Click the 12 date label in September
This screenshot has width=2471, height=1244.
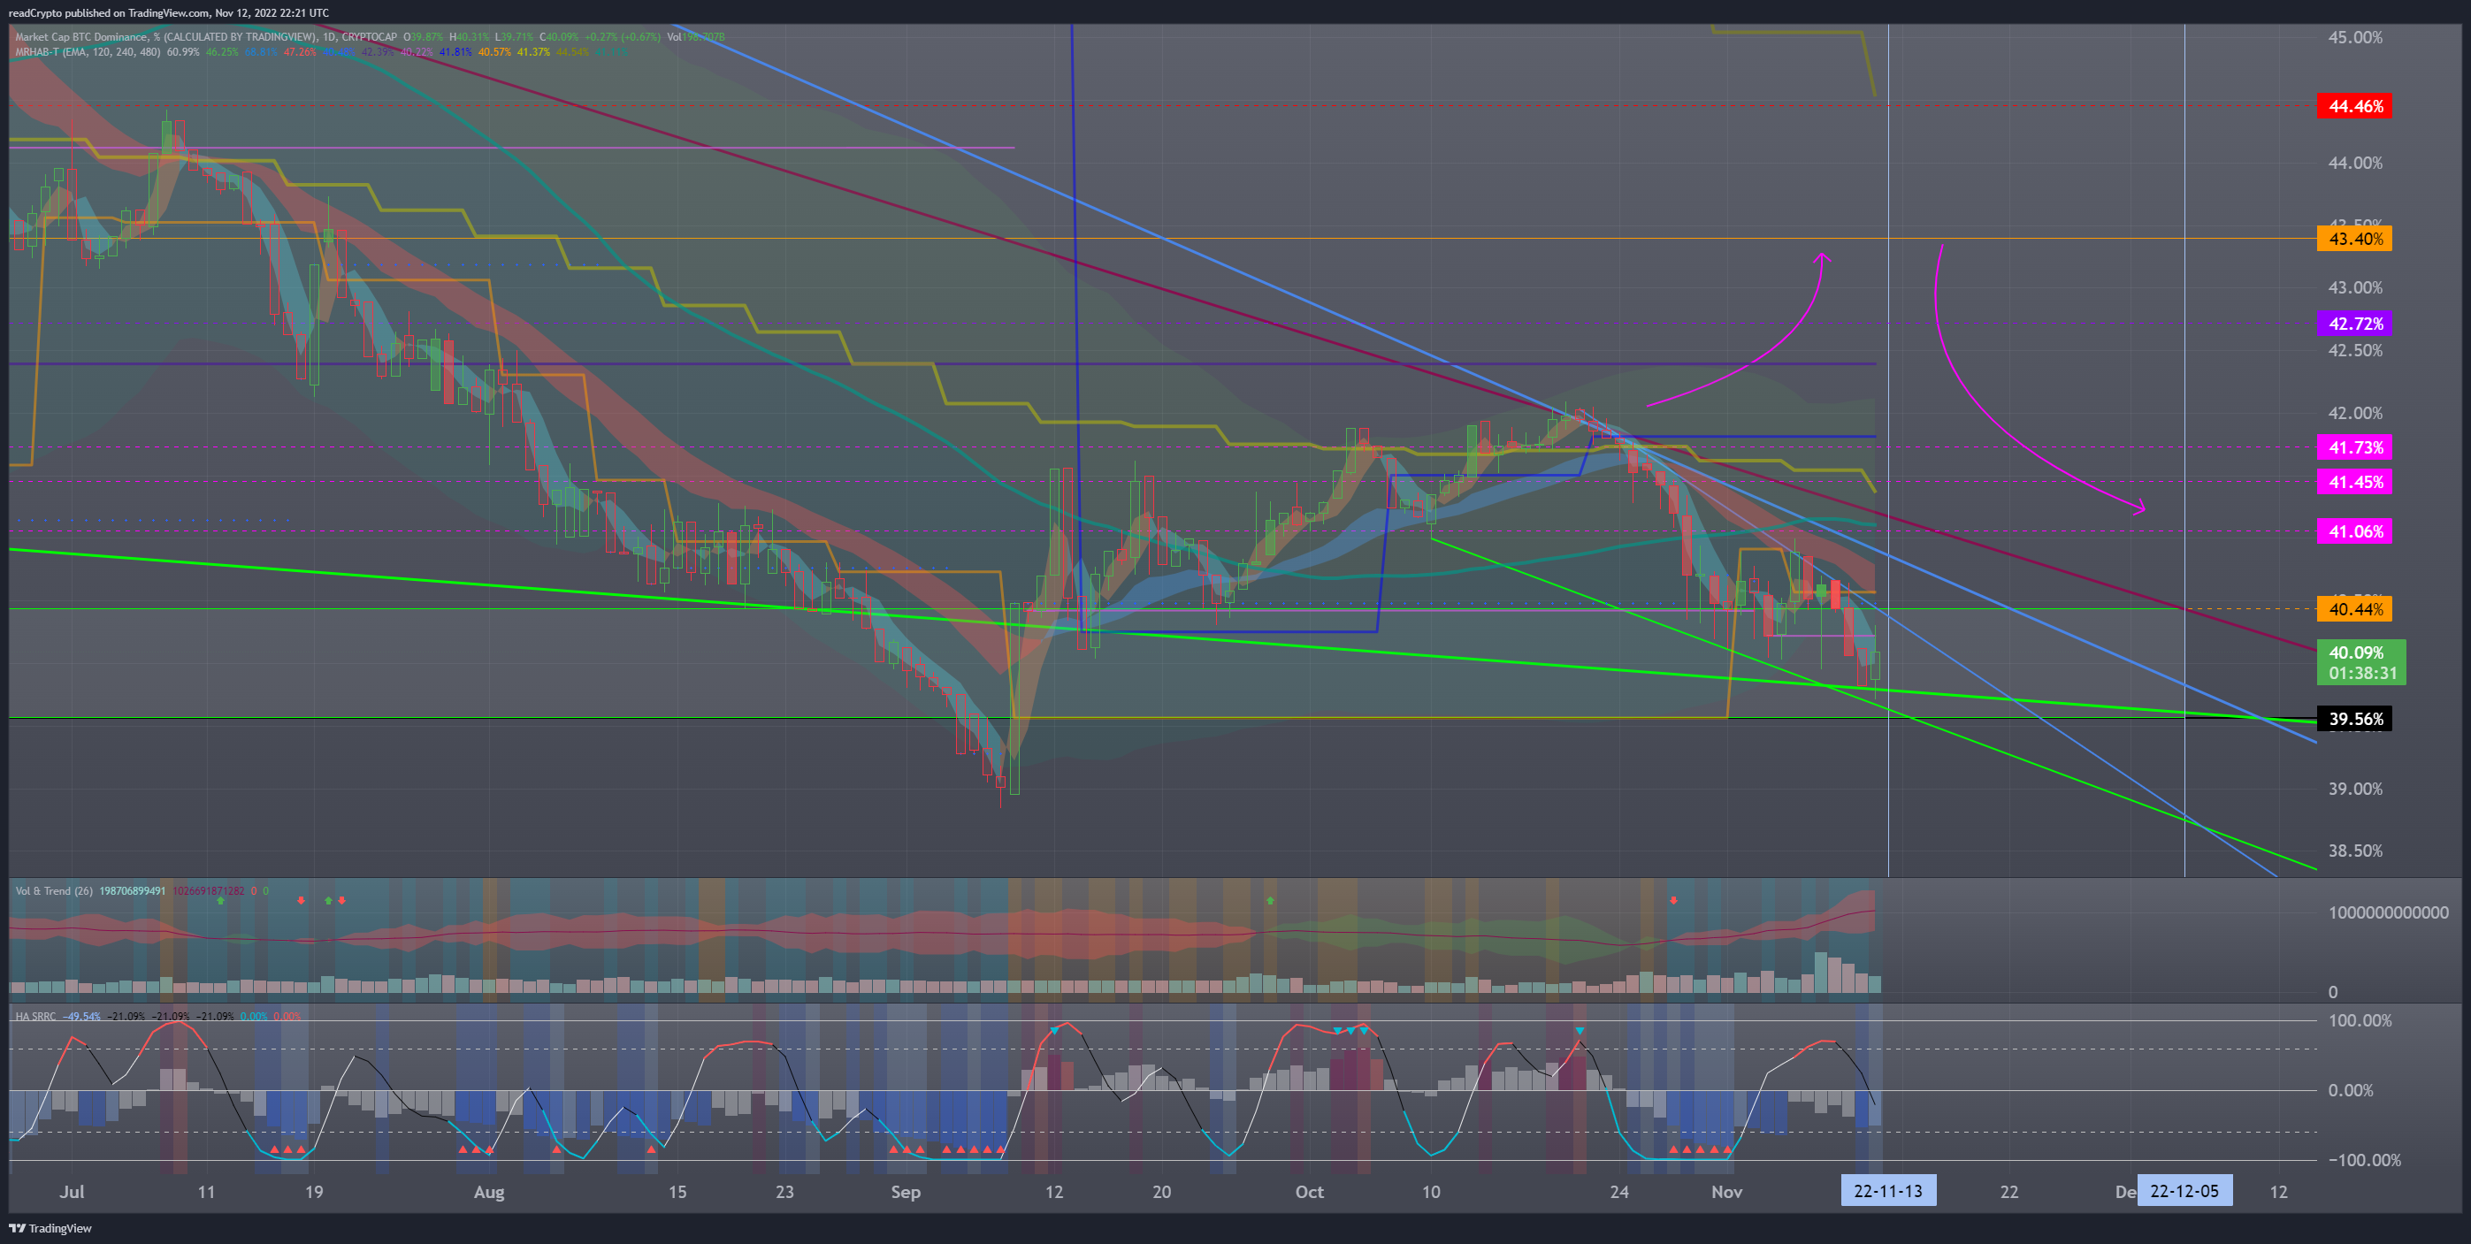pos(1054,1191)
